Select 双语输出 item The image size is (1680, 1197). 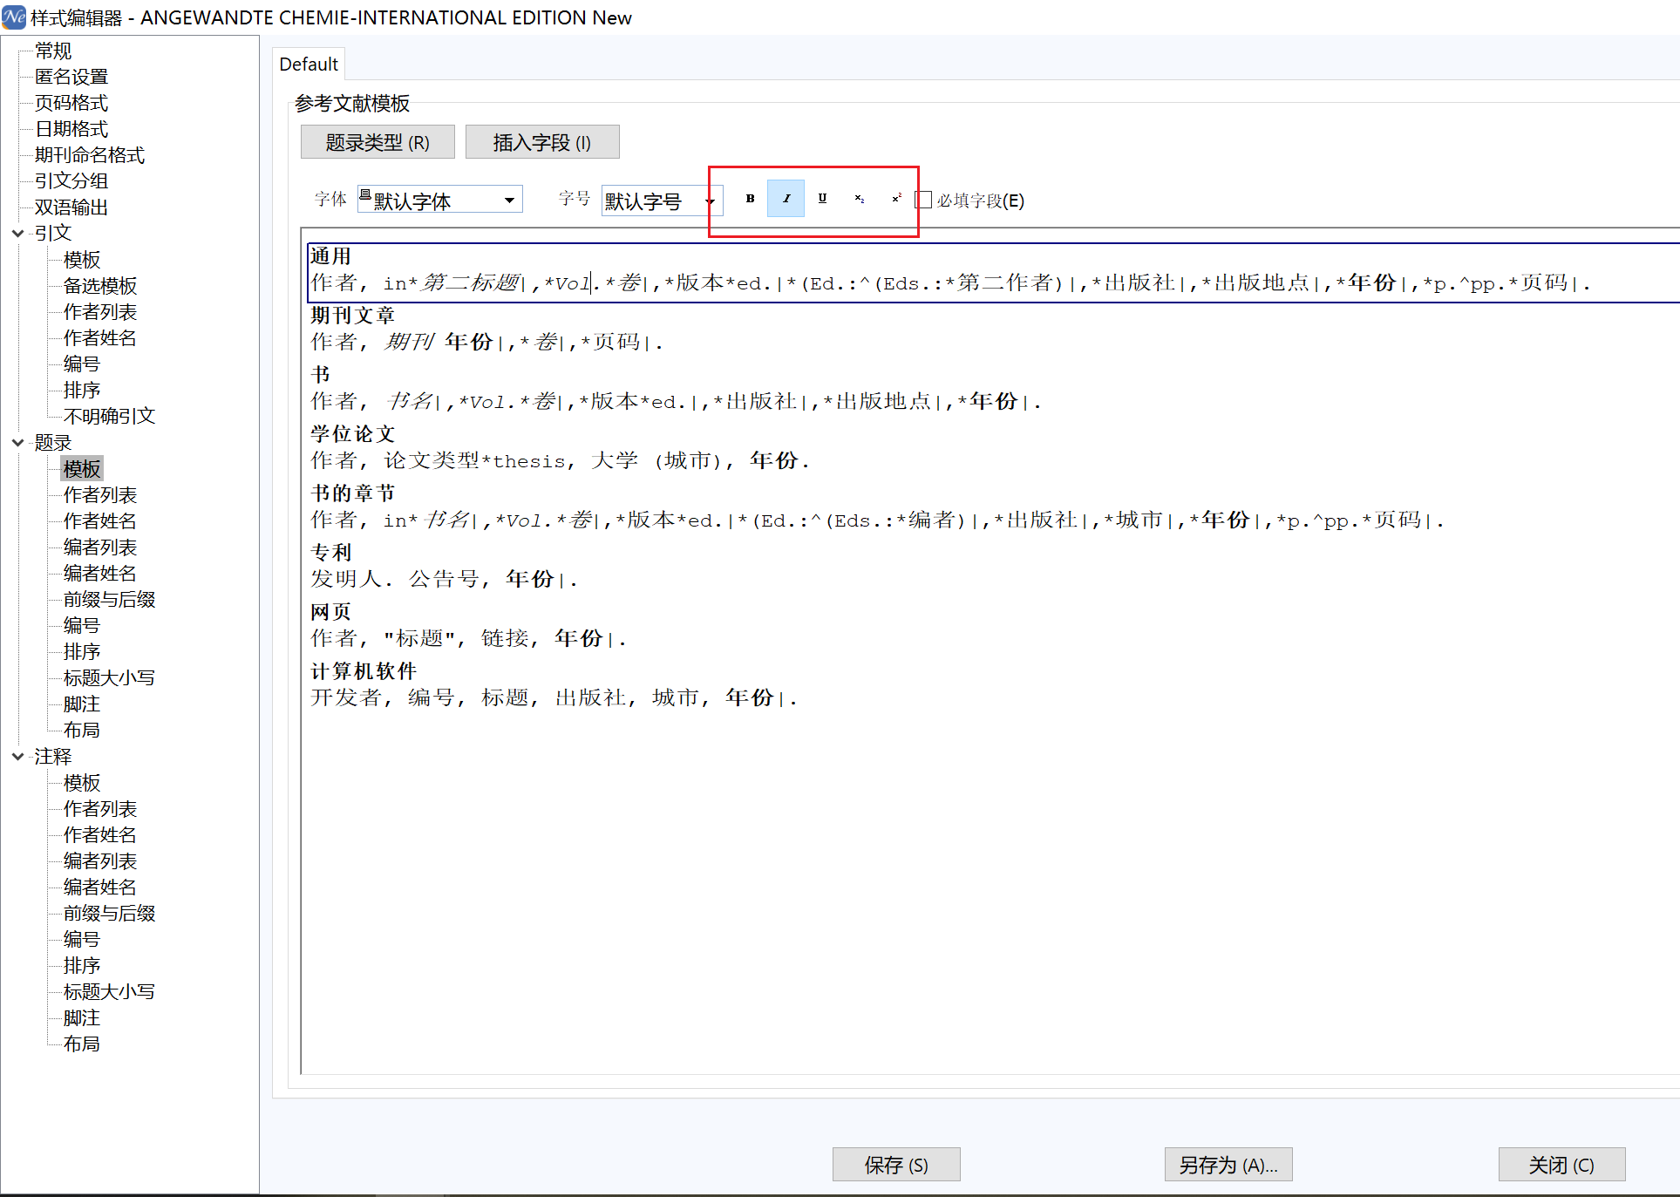(71, 207)
